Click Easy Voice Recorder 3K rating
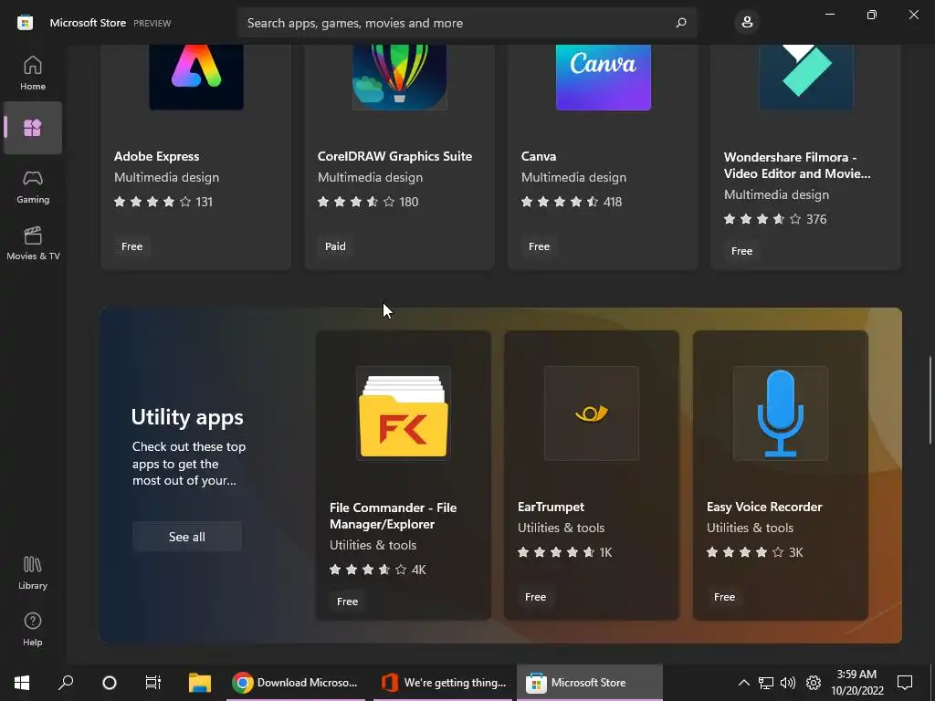Image resolution: width=935 pixels, height=701 pixels. point(754,552)
